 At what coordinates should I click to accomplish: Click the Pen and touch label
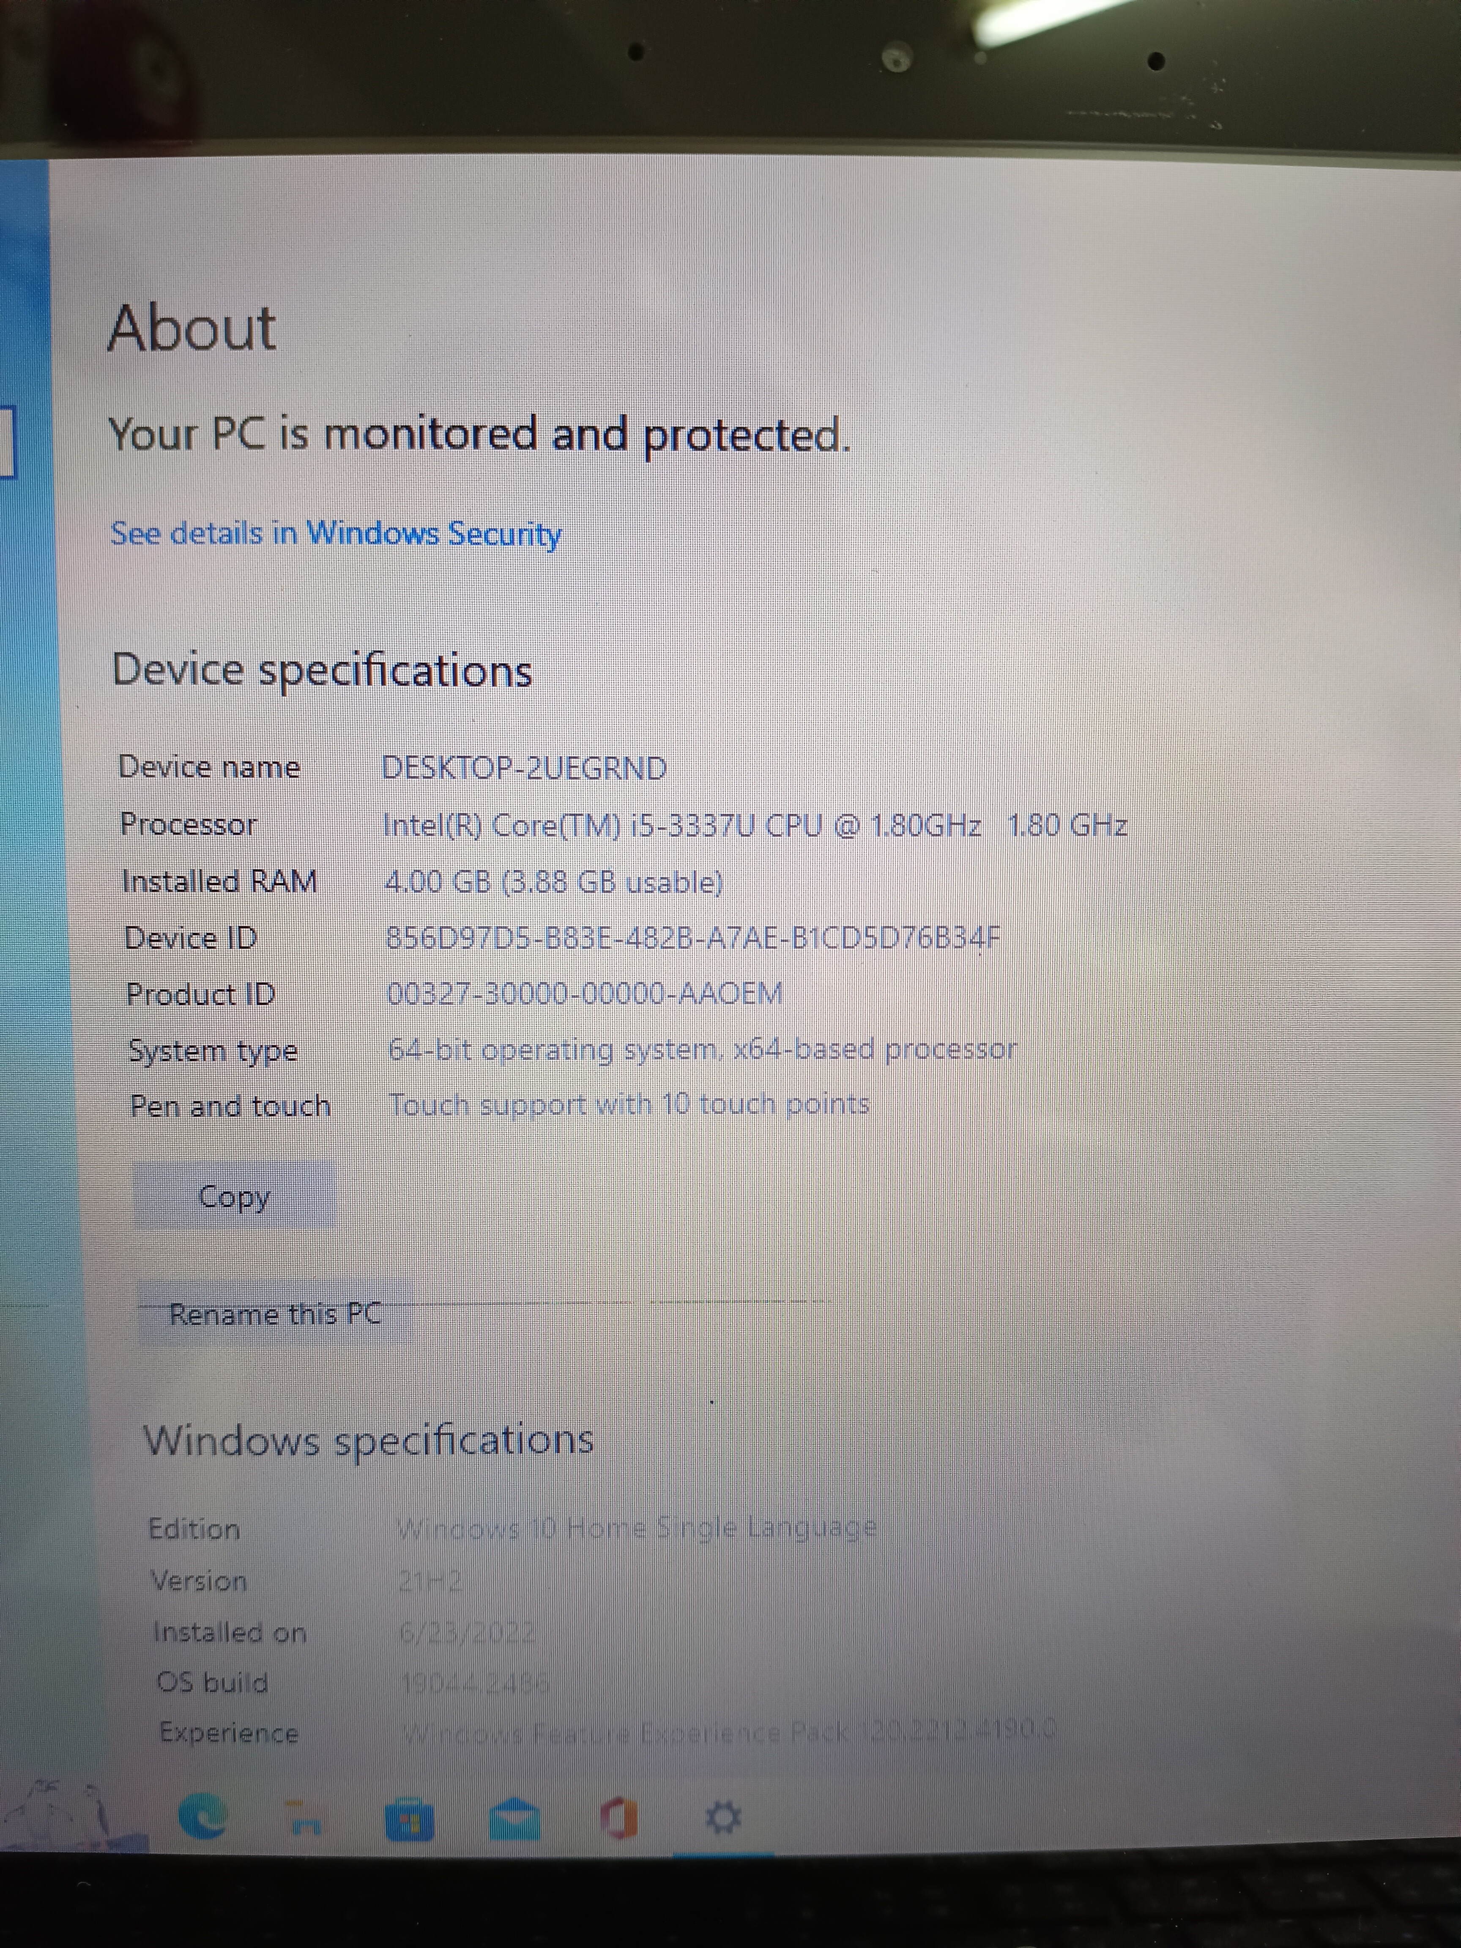tap(230, 1105)
